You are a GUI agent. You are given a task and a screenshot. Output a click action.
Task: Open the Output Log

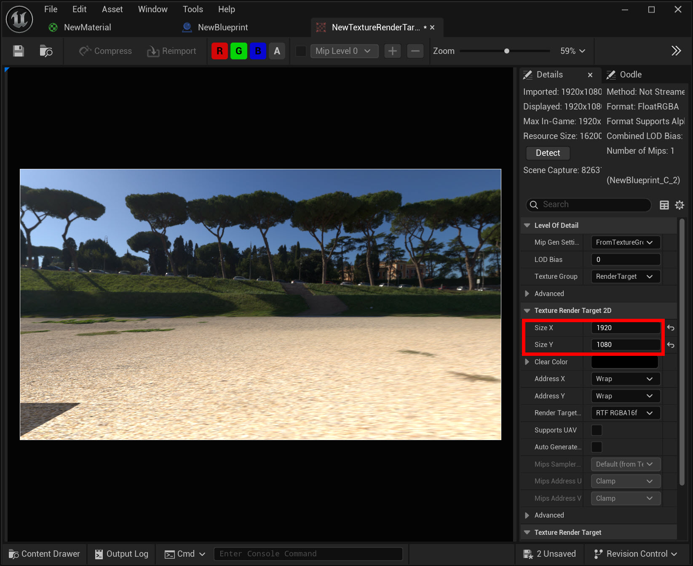pyautogui.click(x=121, y=554)
